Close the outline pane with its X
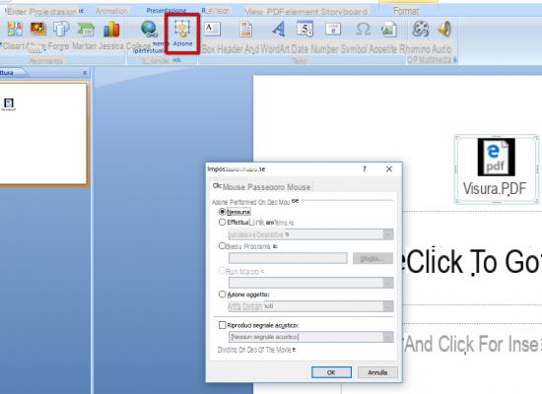542x394 pixels. point(85,73)
